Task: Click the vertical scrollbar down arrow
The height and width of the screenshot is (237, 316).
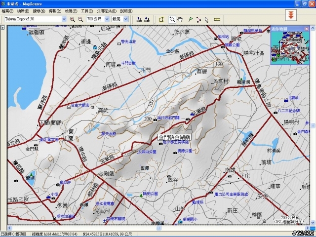Action: pos(313,223)
